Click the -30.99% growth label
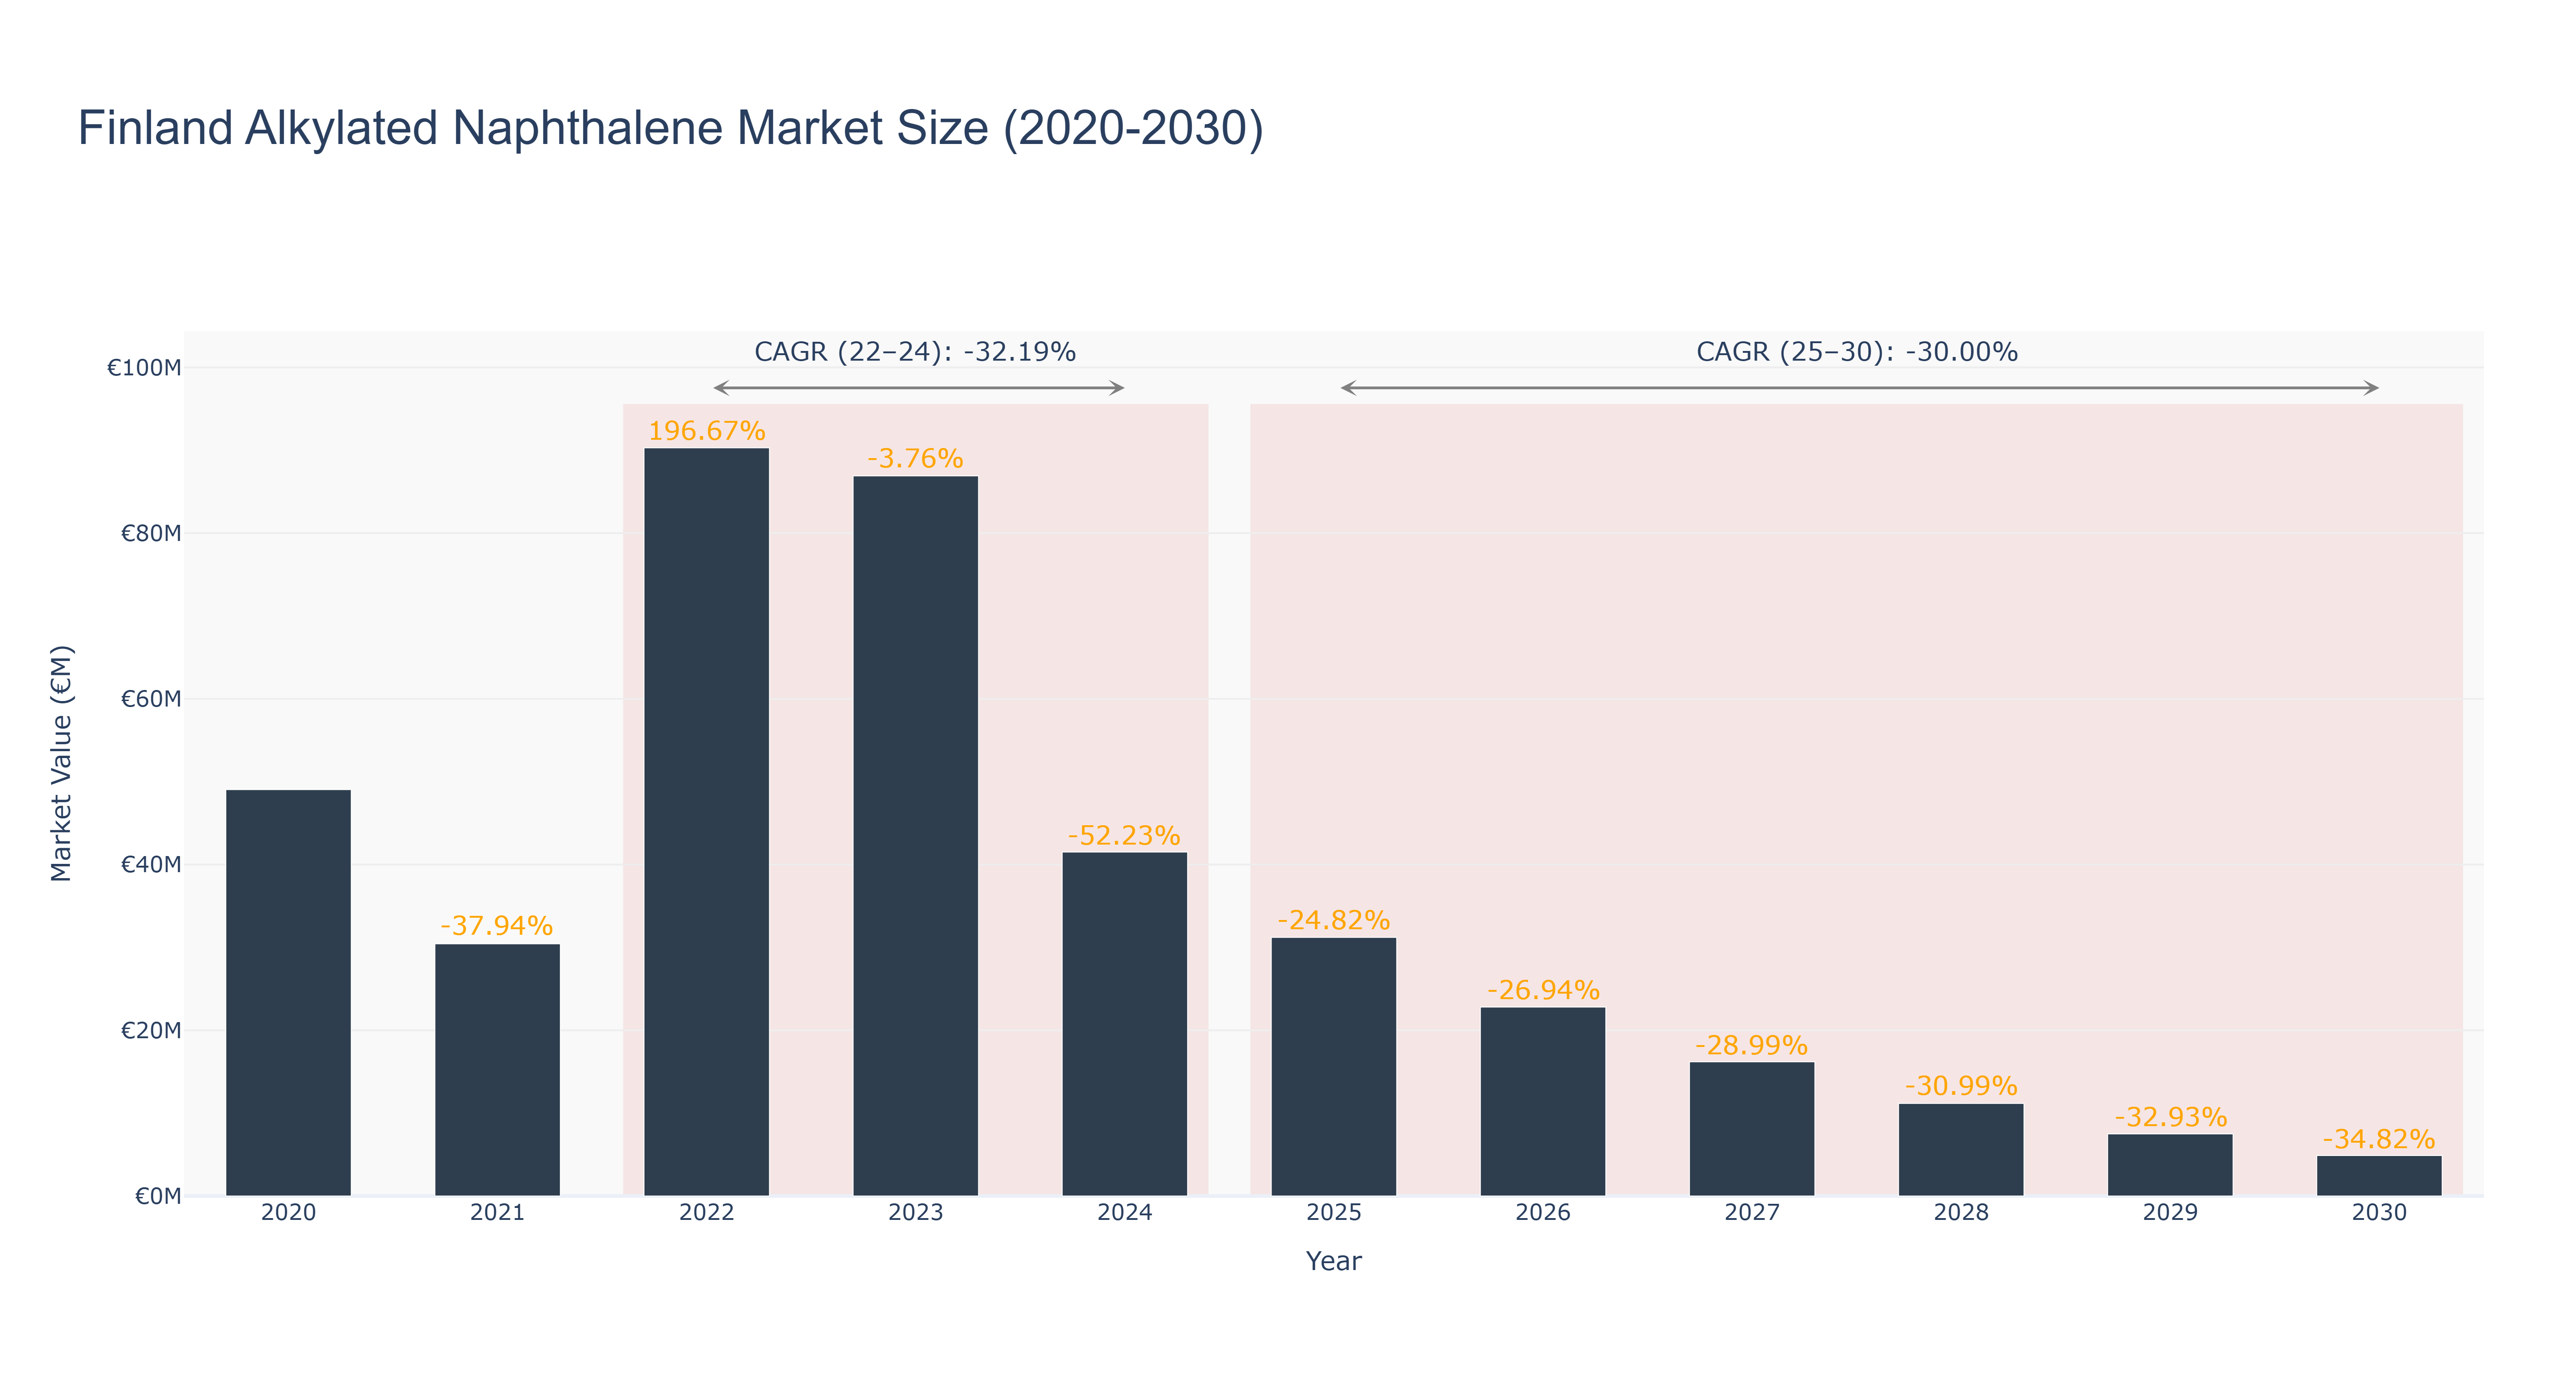Image resolution: width=2576 pixels, height=1380 pixels. (x=1961, y=1086)
